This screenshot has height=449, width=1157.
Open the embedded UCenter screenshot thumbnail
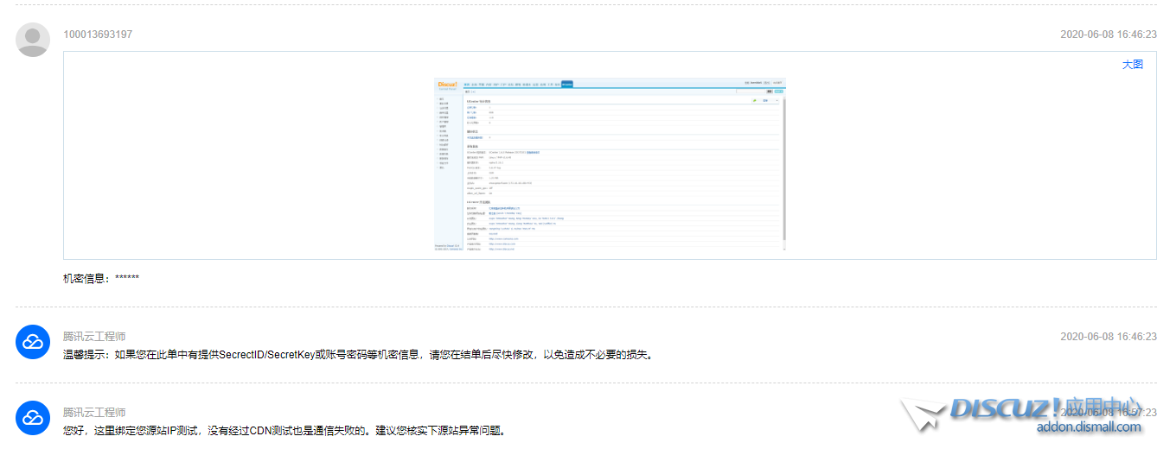point(610,164)
